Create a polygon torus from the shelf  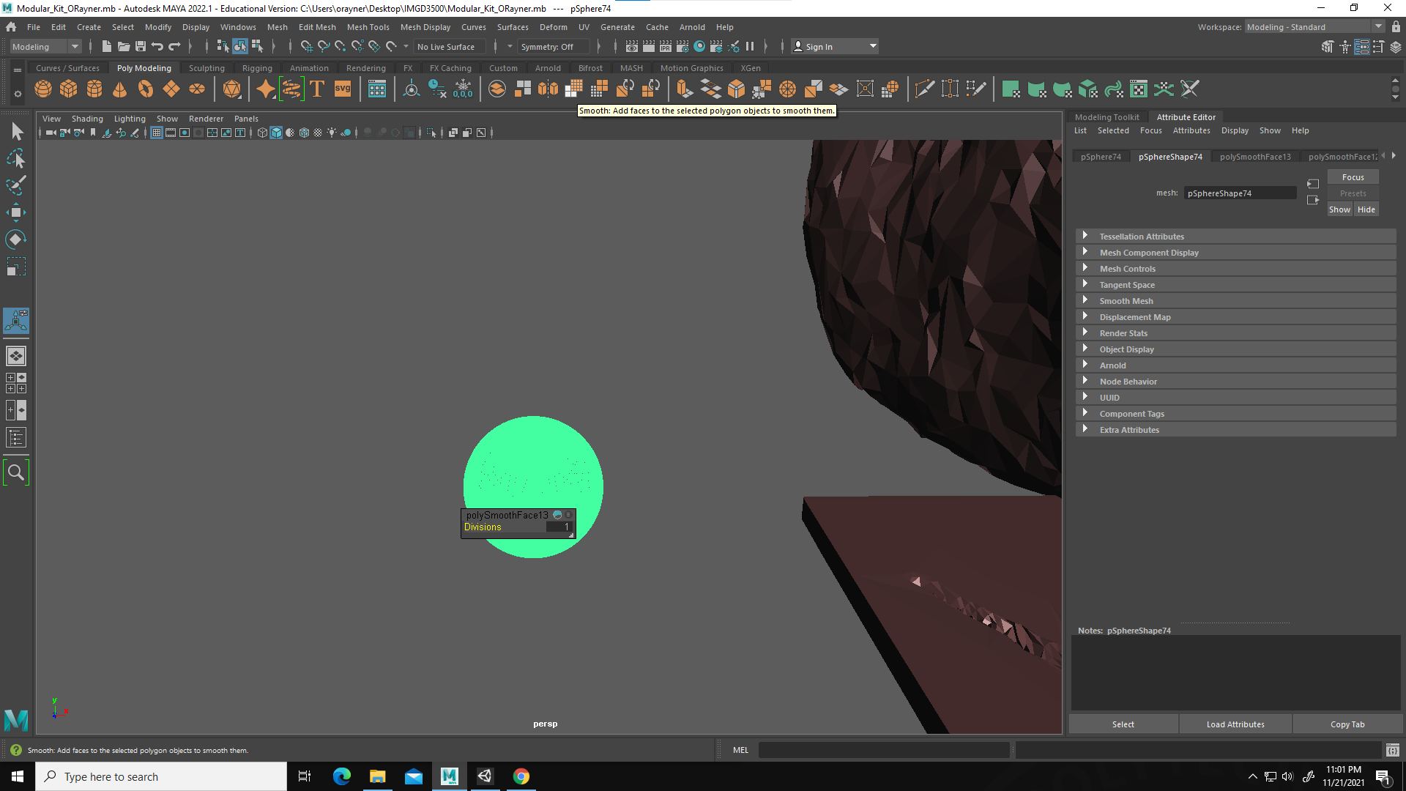(x=146, y=89)
